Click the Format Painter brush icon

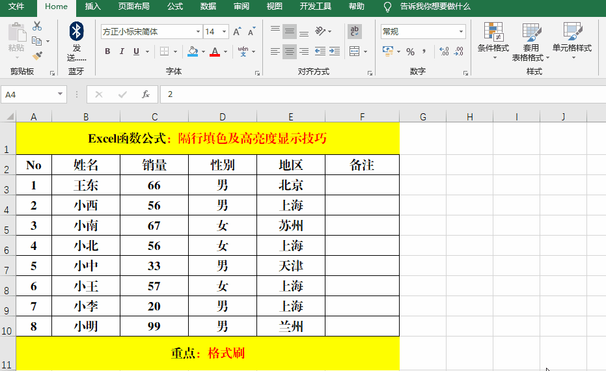point(37,56)
